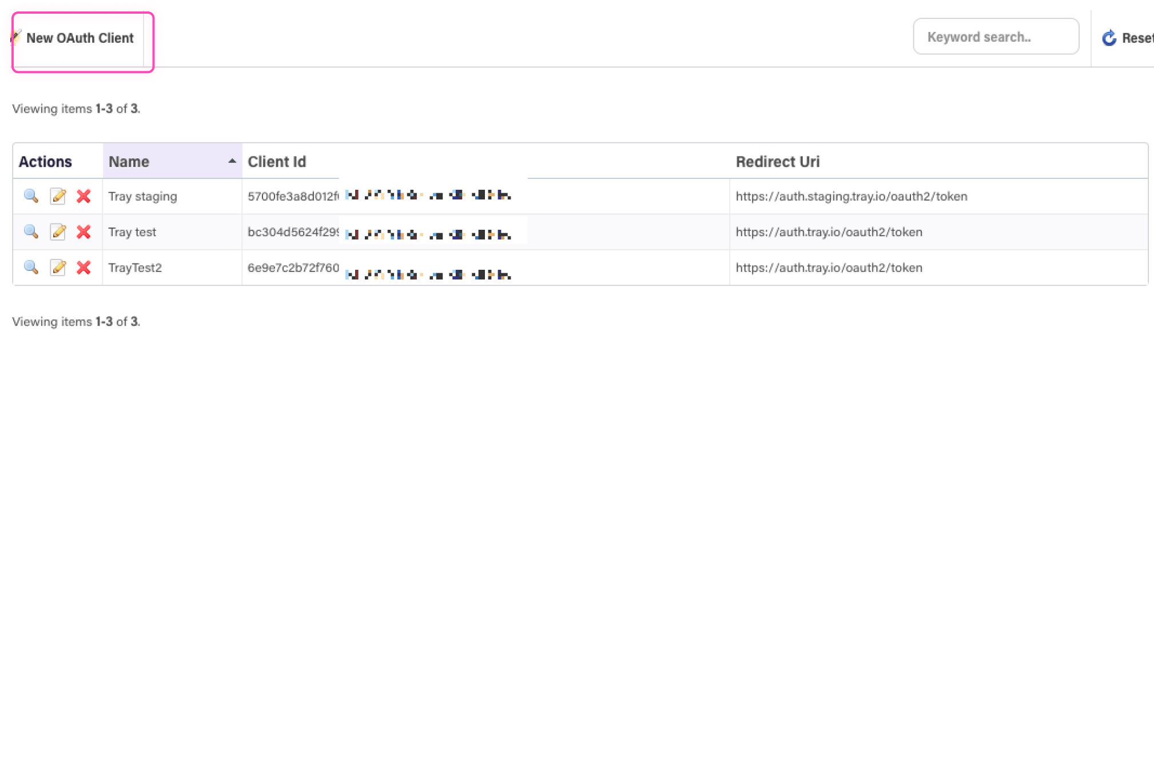Open magnifier view for TrayTest2
This screenshot has height=767, width=1154.
(x=31, y=267)
